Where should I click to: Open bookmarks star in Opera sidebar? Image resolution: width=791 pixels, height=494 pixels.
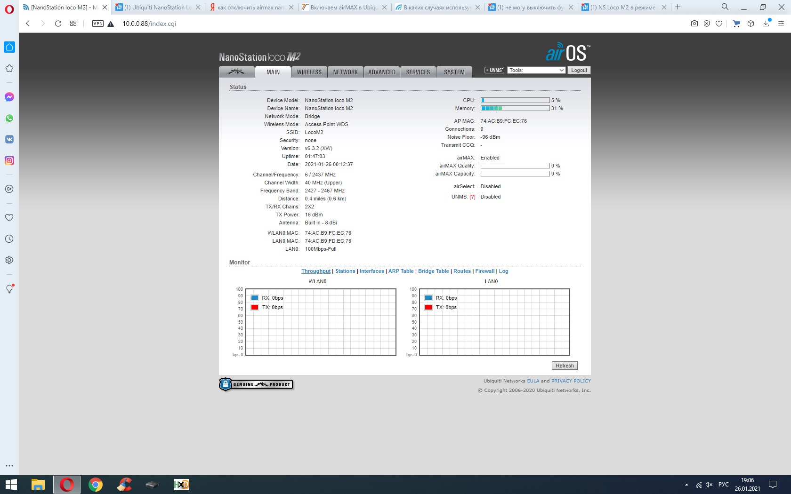pyautogui.click(x=9, y=68)
